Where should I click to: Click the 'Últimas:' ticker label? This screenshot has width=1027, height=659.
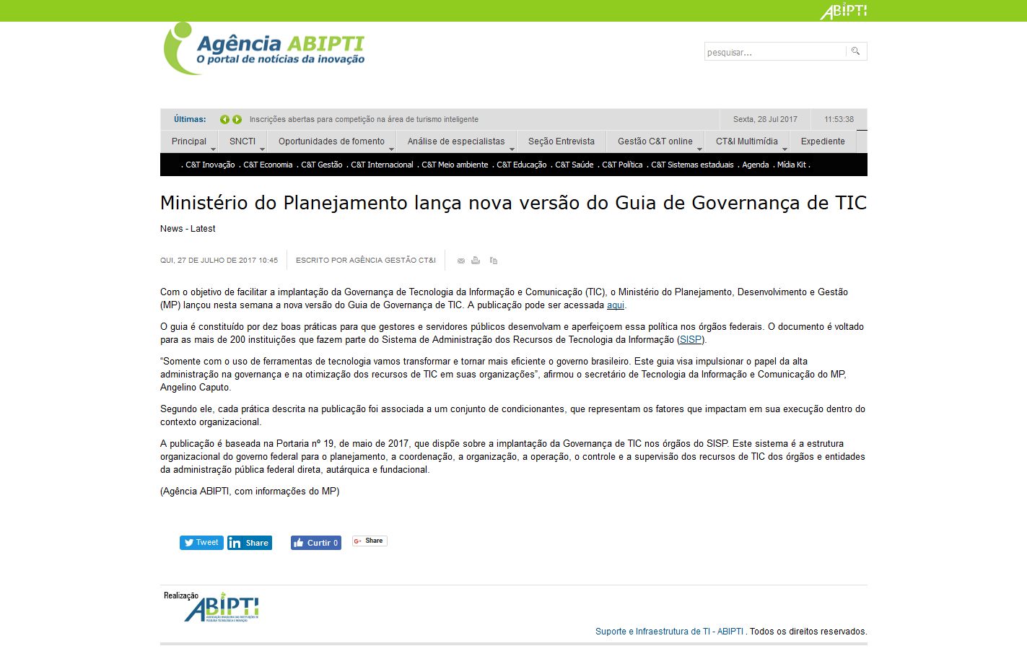pyautogui.click(x=190, y=120)
